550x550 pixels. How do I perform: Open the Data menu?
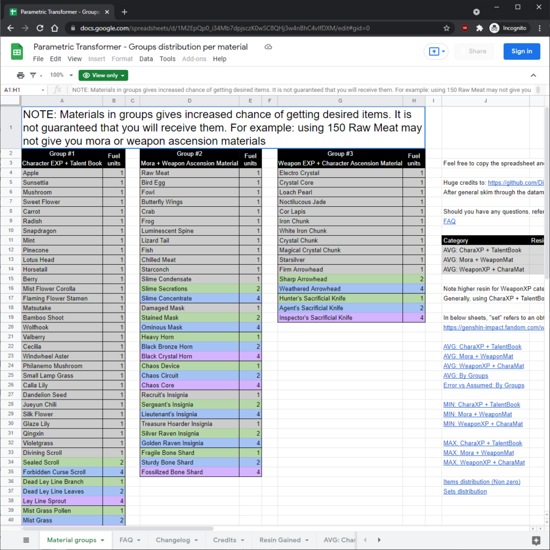pos(146,59)
